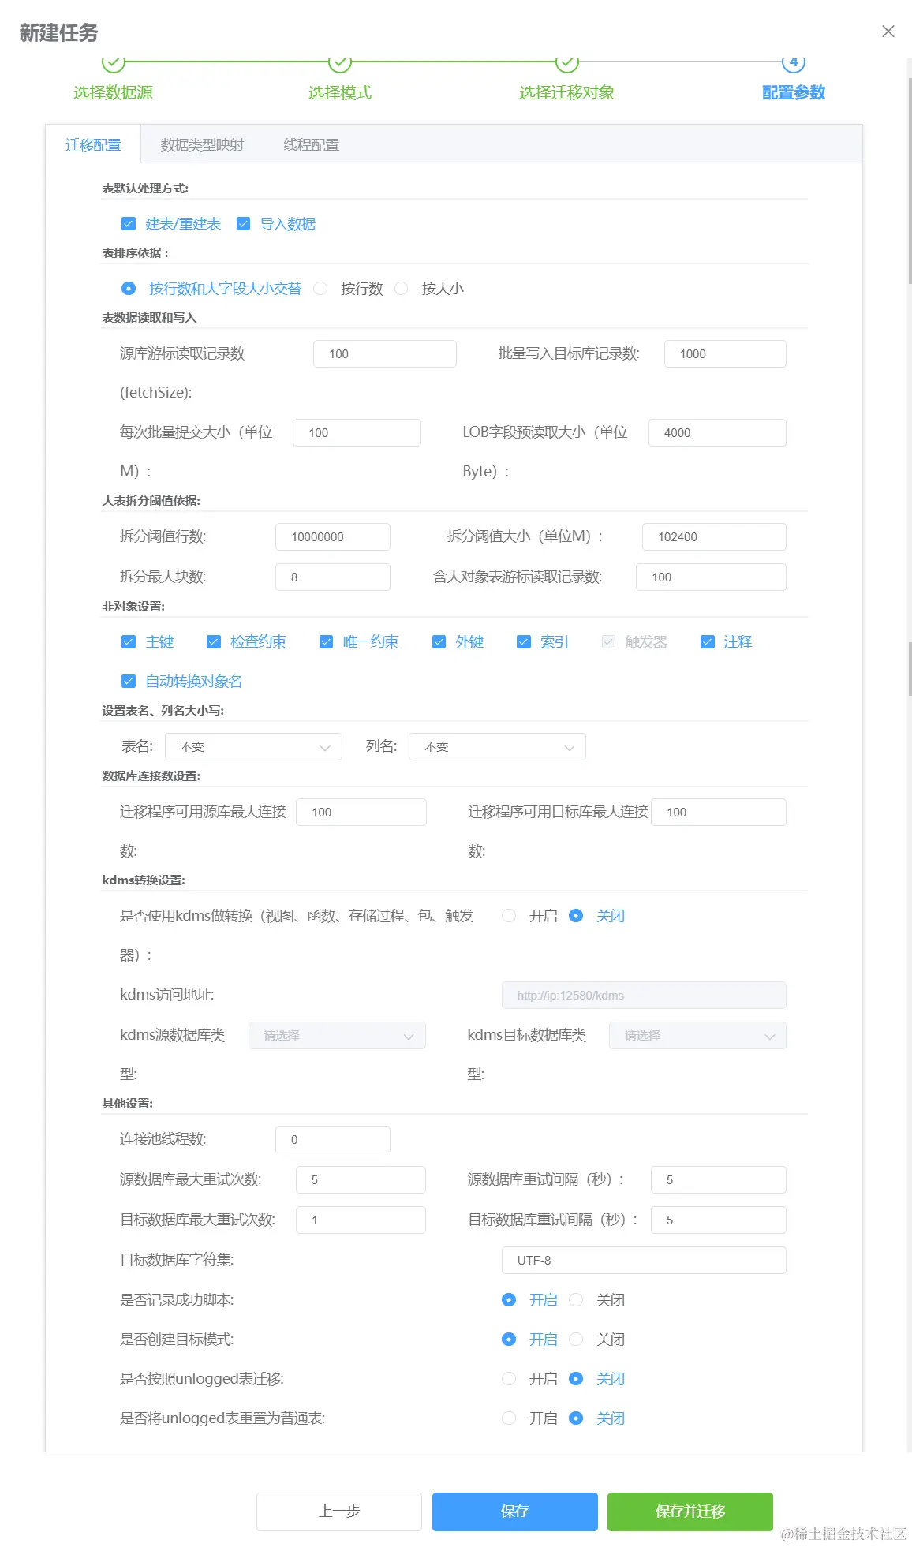Image resolution: width=912 pixels, height=1547 pixels.
Task: Click the 源库最大连接数 input field
Action: coord(361,813)
